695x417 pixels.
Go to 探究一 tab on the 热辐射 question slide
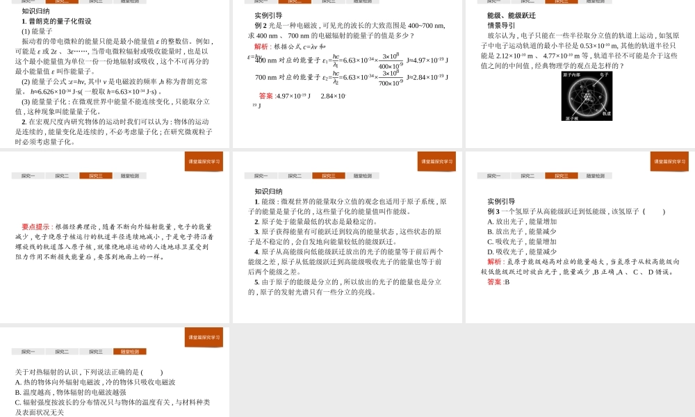point(28,352)
